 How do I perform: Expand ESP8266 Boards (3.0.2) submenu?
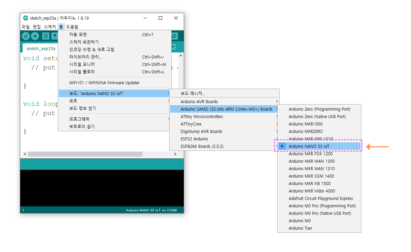[224, 146]
